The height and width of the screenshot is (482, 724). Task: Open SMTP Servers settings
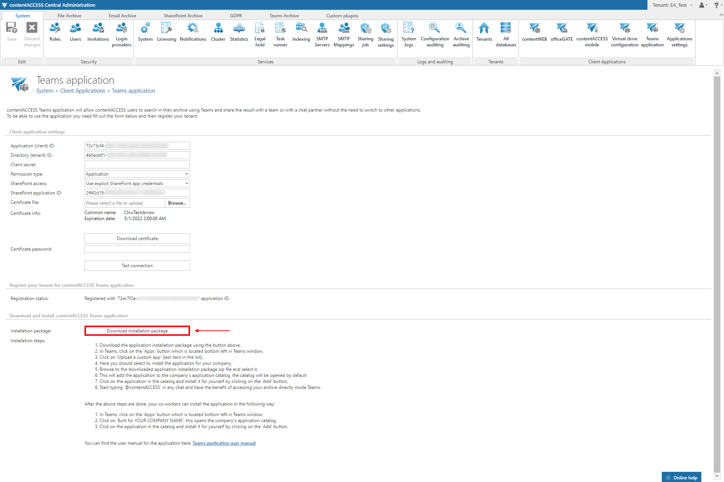tap(322, 35)
